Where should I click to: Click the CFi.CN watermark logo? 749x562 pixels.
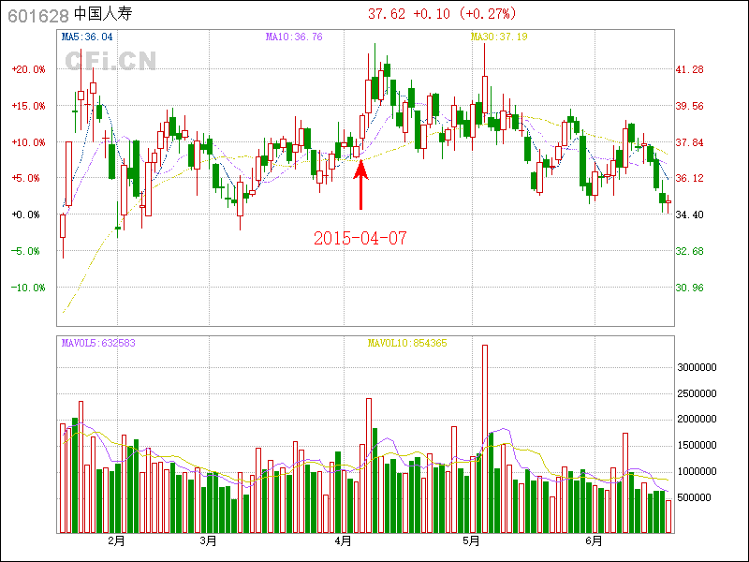pyautogui.click(x=110, y=60)
